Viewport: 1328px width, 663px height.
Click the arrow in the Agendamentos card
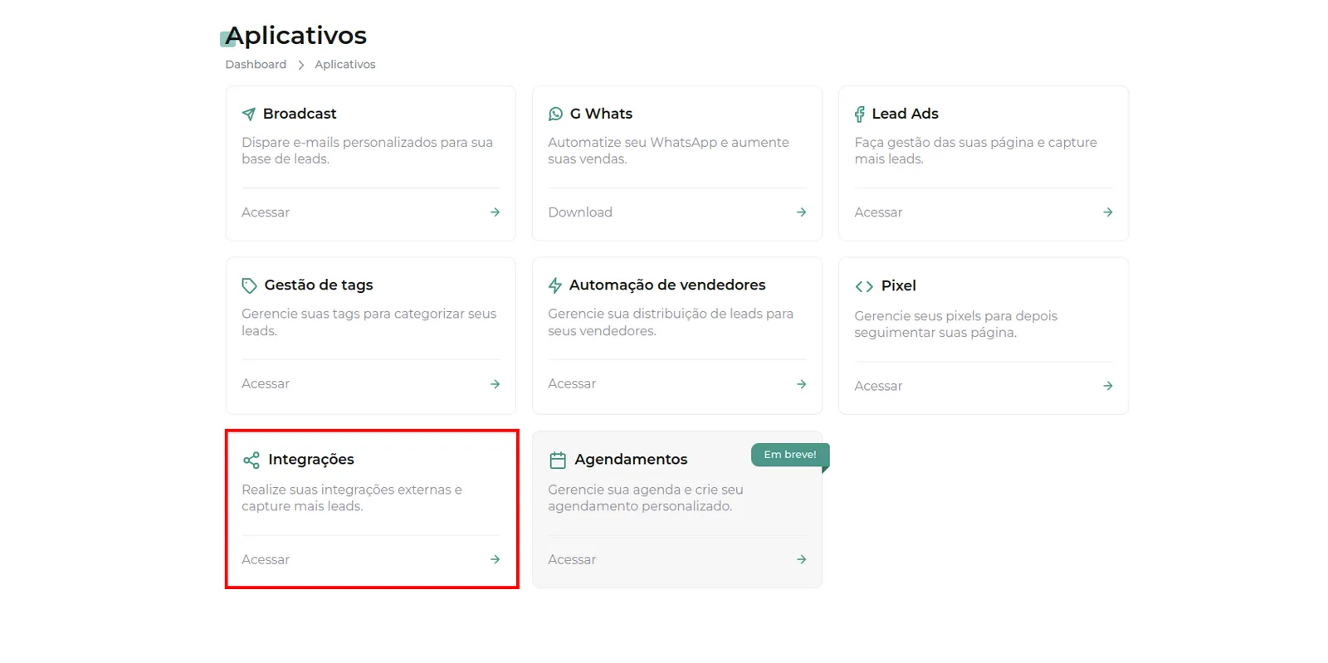point(801,559)
